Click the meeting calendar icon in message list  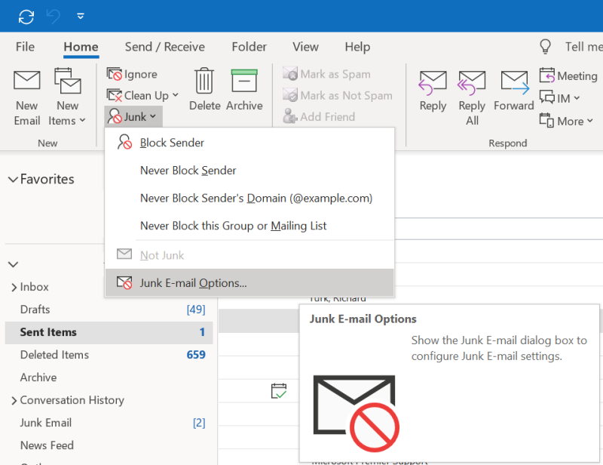(x=279, y=391)
